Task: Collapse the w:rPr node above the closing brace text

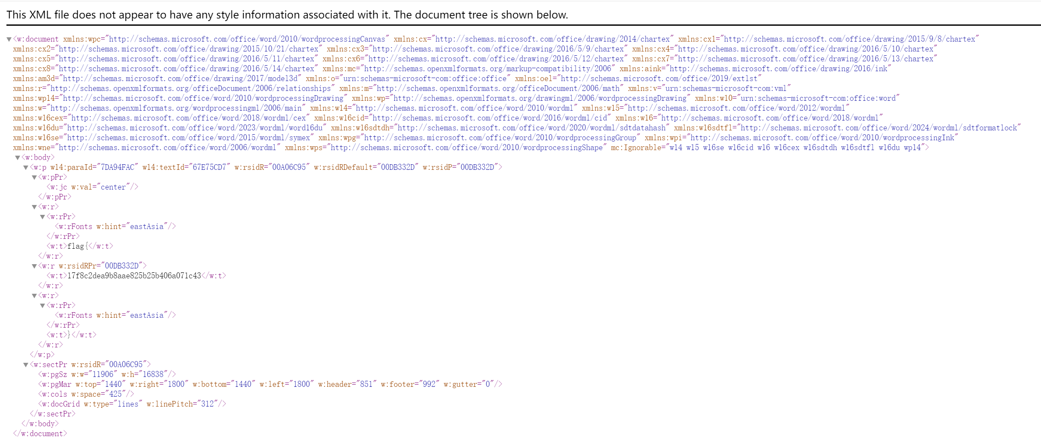Action: click(42, 306)
